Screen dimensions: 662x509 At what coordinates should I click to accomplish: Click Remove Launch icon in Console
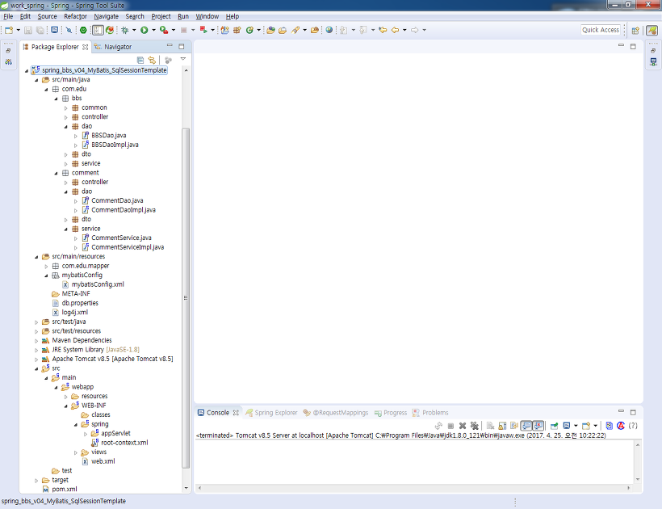tap(463, 426)
